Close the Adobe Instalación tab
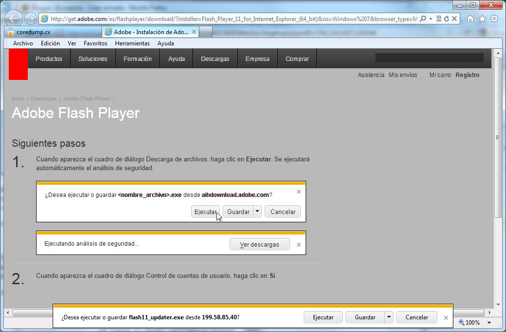Viewport: 506px width, 332px height. [x=194, y=32]
